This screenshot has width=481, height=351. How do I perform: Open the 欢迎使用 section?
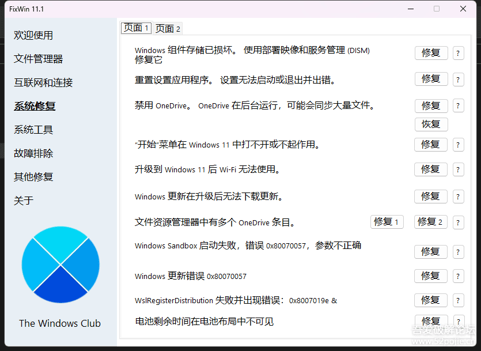coord(33,35)
